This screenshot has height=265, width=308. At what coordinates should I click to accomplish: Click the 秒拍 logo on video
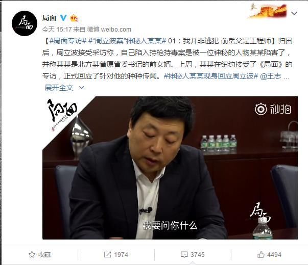[273, 109]
